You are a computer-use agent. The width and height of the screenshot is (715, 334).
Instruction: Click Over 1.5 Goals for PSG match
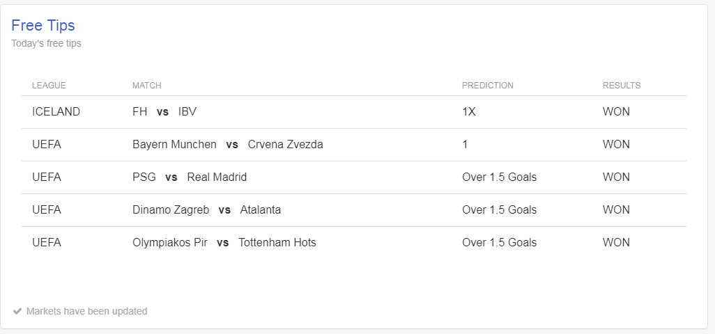click(x=499, y=177)
